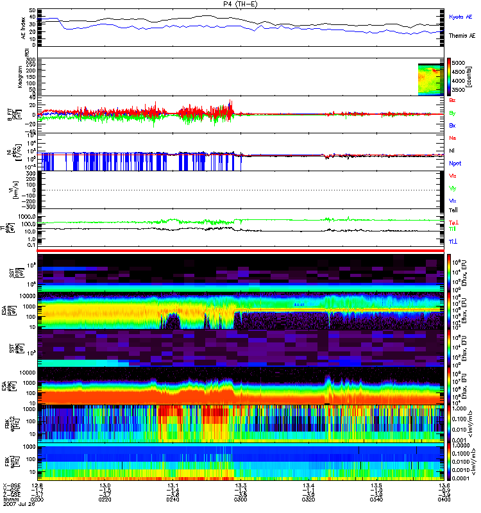Click the green "Viy" velocity legend label
Viewport: 481px width, 513px height.
tap(453, 189)
